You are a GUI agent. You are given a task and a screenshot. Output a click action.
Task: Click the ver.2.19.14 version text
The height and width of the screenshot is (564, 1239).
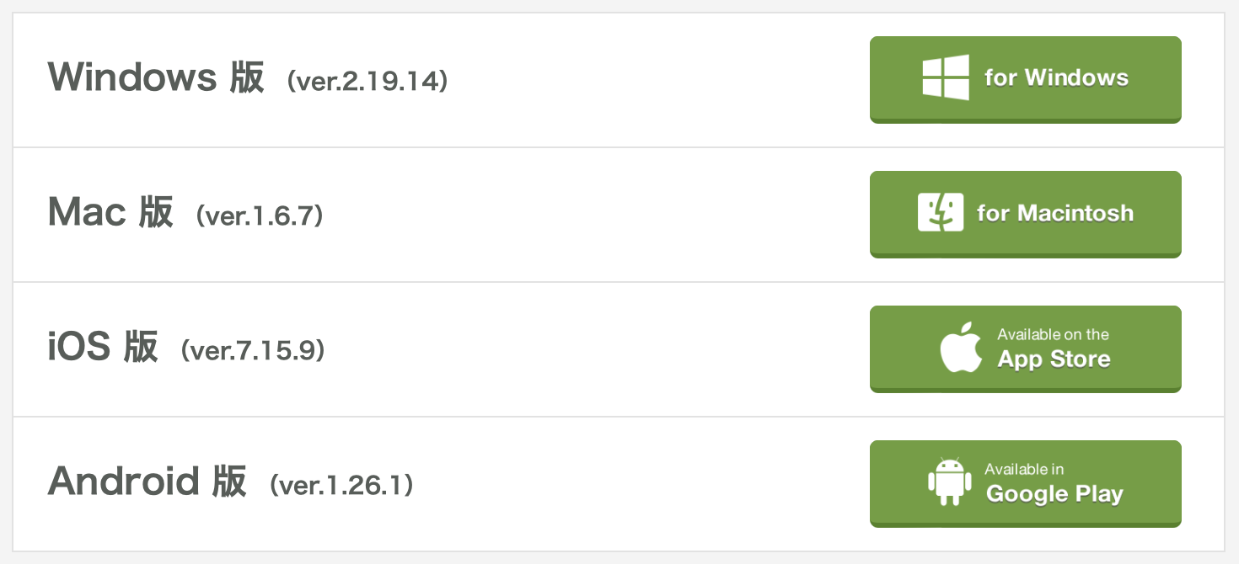point(367,82)
